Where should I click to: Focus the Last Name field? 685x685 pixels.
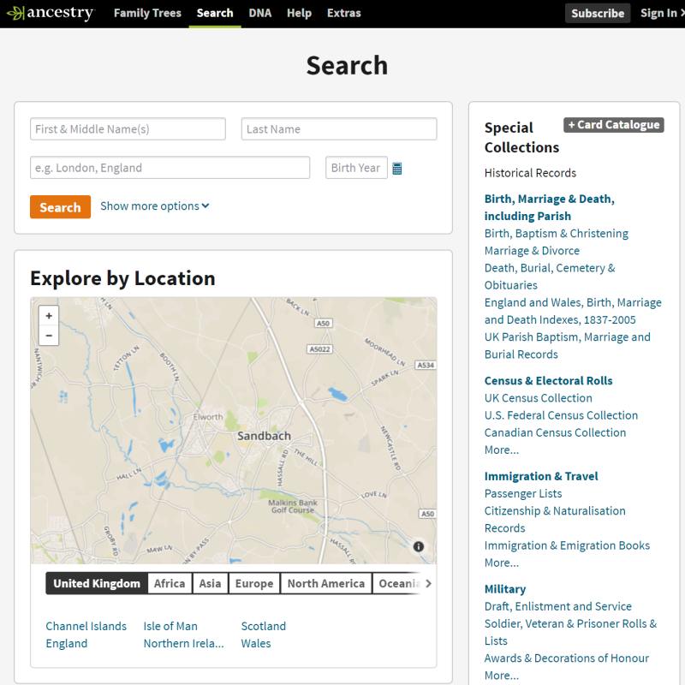338,129
